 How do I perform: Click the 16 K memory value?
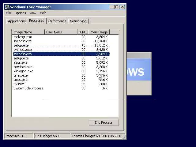coord(104,88)
